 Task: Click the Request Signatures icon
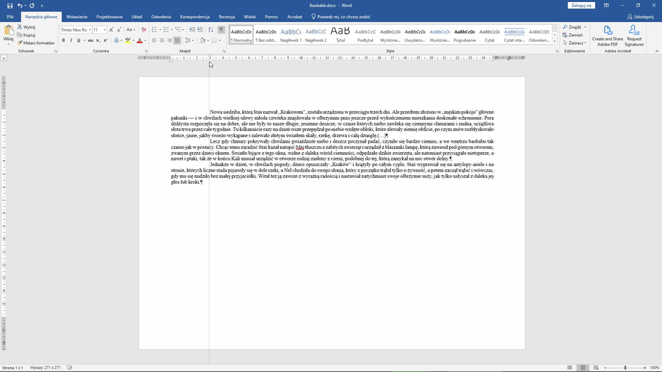pos(634,36)
